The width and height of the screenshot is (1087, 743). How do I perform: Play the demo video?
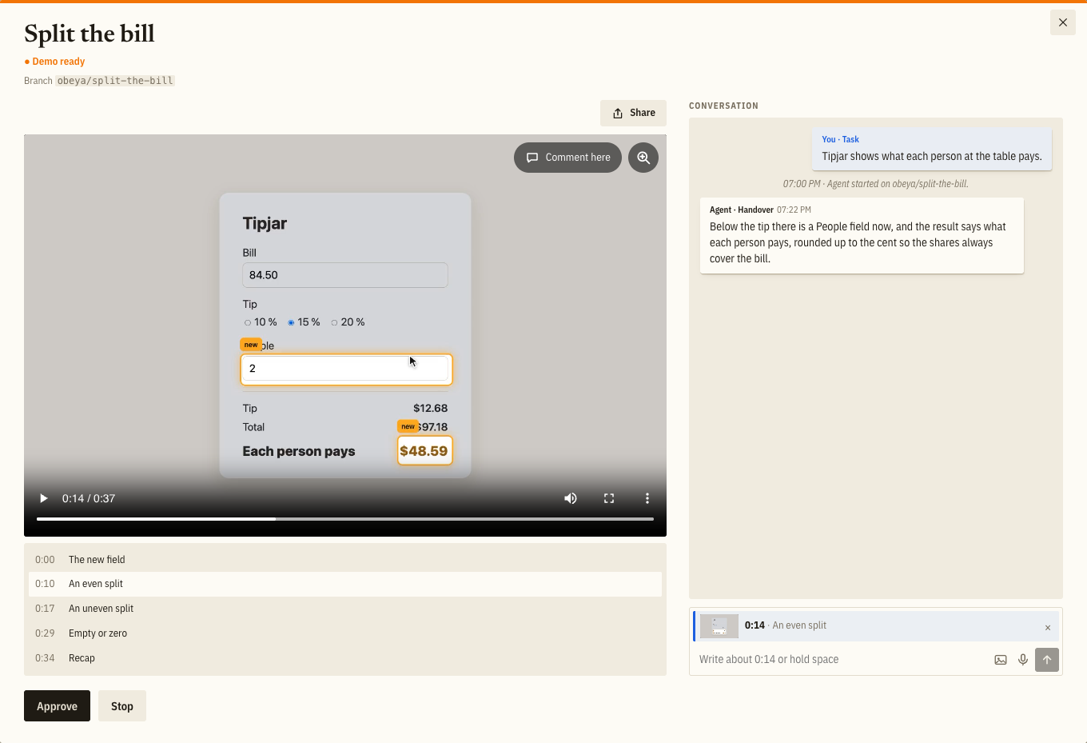[x=44, y=498]
